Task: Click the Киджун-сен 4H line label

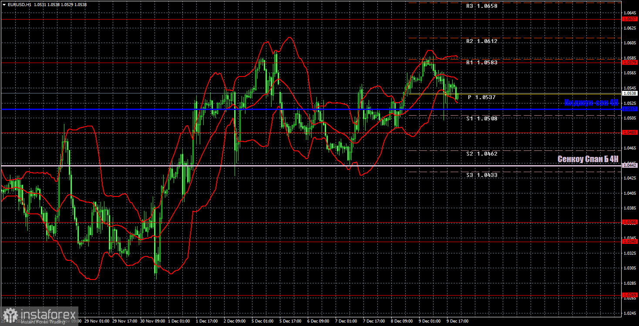Action: click(591, 103)
